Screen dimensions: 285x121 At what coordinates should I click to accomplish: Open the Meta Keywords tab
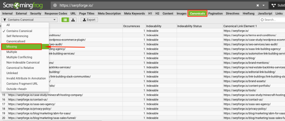click(x=134, y=13)
